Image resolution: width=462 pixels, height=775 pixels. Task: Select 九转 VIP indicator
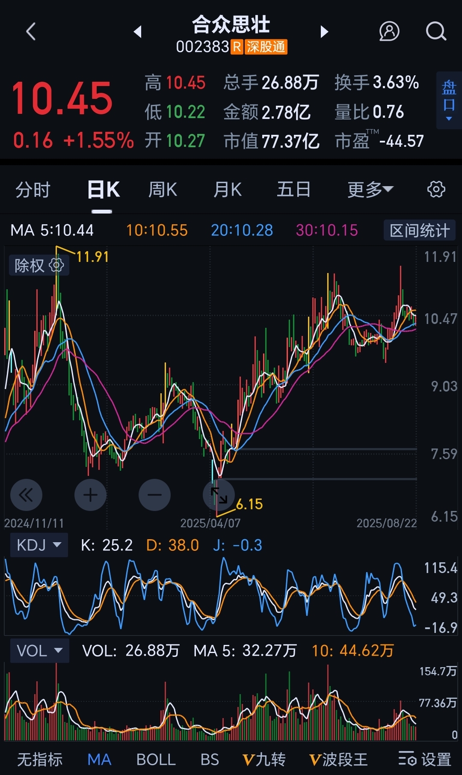(264, 760)
